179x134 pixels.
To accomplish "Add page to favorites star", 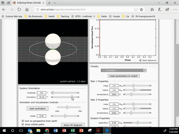I will tap(141, 9).
